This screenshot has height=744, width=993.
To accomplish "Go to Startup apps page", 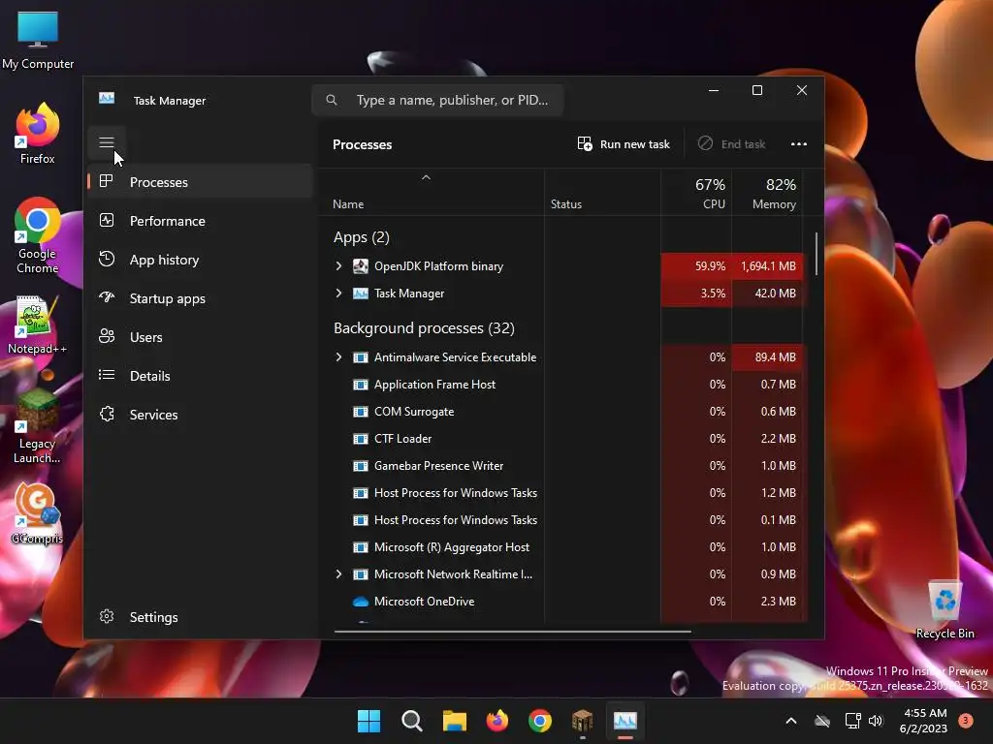I will click(x=200, y=298).
